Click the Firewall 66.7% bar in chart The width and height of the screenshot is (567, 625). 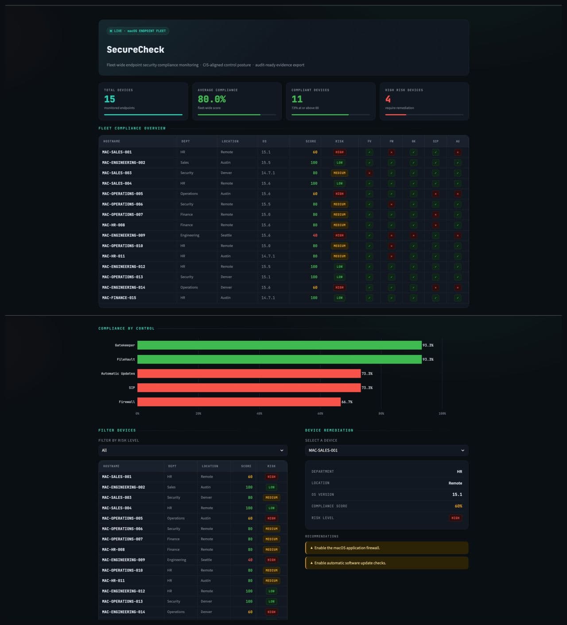coord(239,402)
